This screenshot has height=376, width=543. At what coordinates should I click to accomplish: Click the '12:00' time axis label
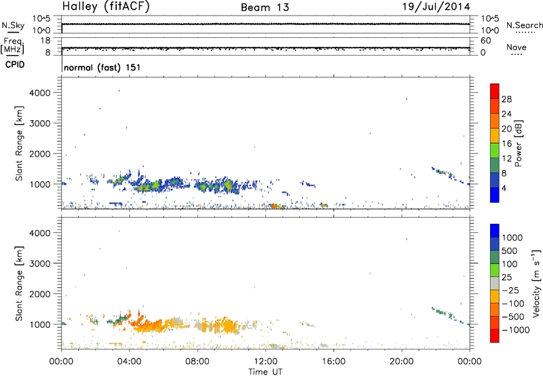pos(265,362)
